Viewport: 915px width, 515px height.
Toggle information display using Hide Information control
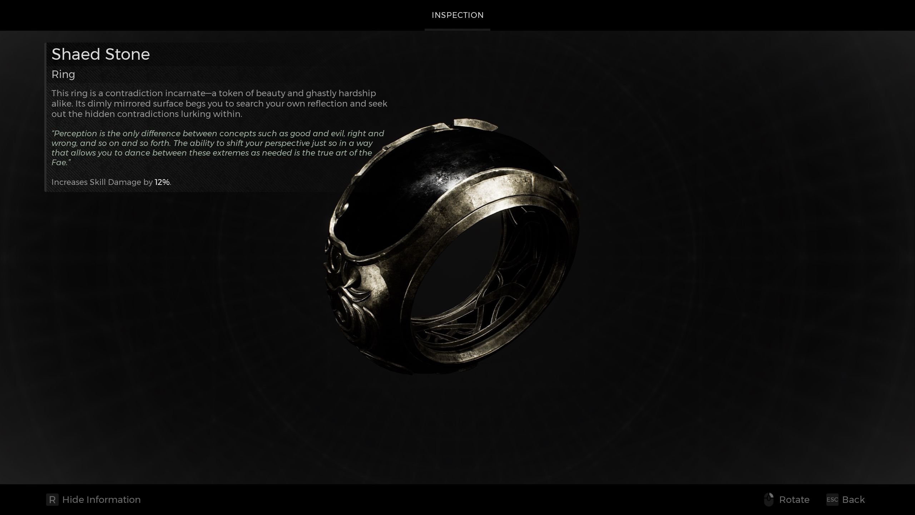(x=101, y=500)
